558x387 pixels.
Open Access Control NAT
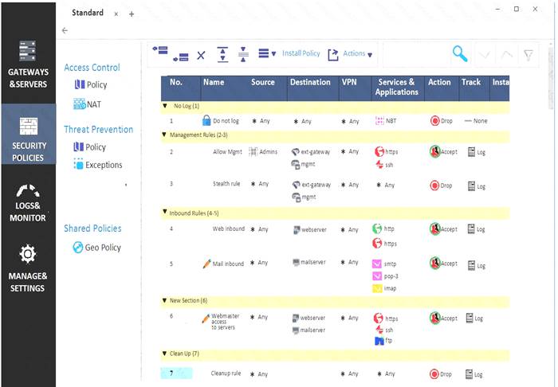(87, 104)
